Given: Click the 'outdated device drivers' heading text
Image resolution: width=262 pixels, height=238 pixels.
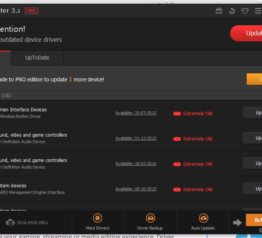Looking at the screenshot, I should [x=31, y=40].
